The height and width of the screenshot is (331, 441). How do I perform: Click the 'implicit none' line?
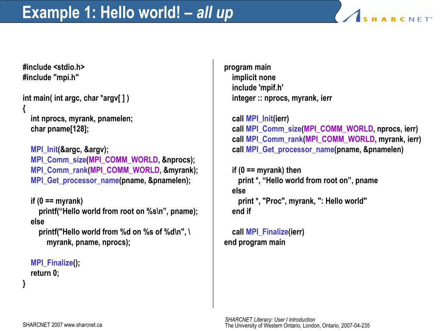click(254, 78)
